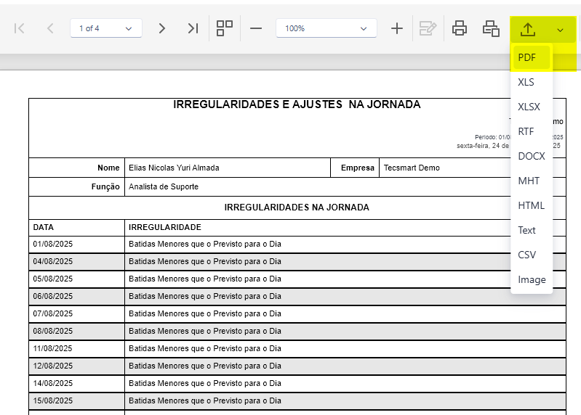The image size is (581, 415).
Task: Open the page number dropdown
Action: tap(106, 28)
